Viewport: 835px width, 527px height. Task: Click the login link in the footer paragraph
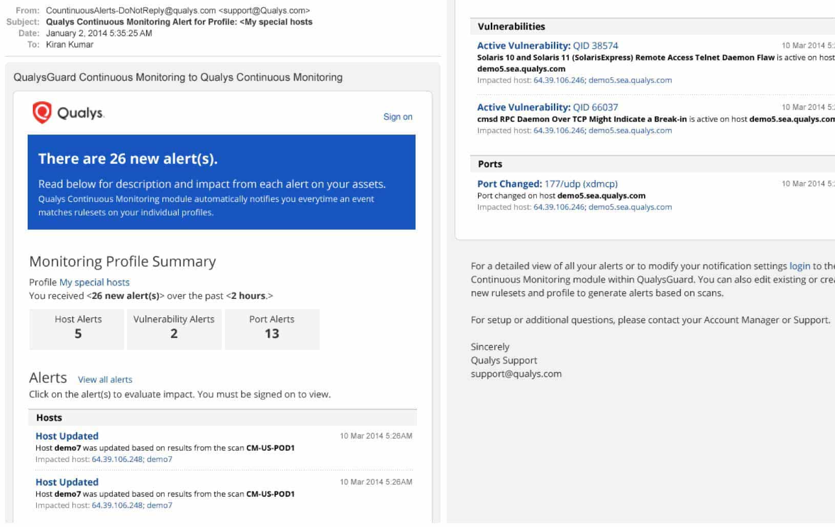pyautogui.click(x=800, y=266)
